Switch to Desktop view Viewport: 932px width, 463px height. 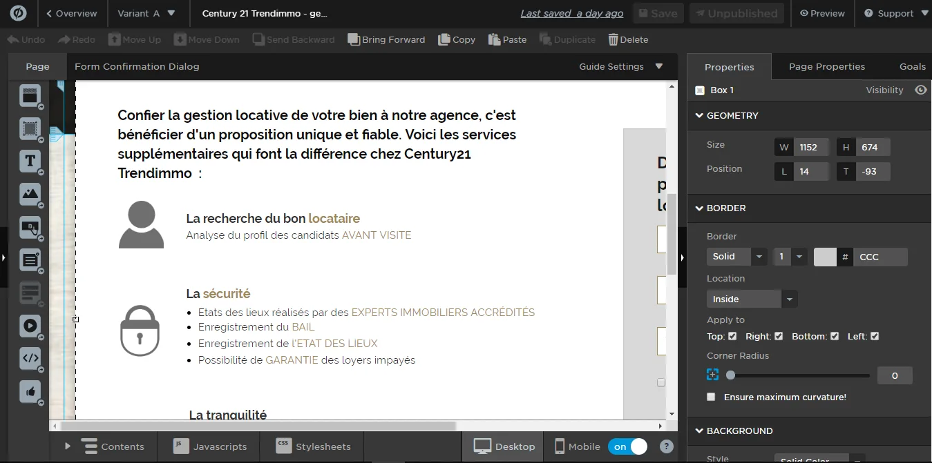point(504,446)
